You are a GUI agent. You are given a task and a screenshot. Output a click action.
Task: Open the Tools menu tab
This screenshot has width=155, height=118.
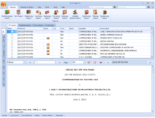tap(55, 7)
